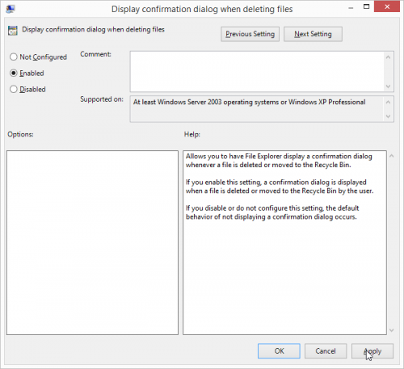Screen dimensions: 404x369
Task: Click the policy setting icon beside the heading
Action: (x=13, y=31)
